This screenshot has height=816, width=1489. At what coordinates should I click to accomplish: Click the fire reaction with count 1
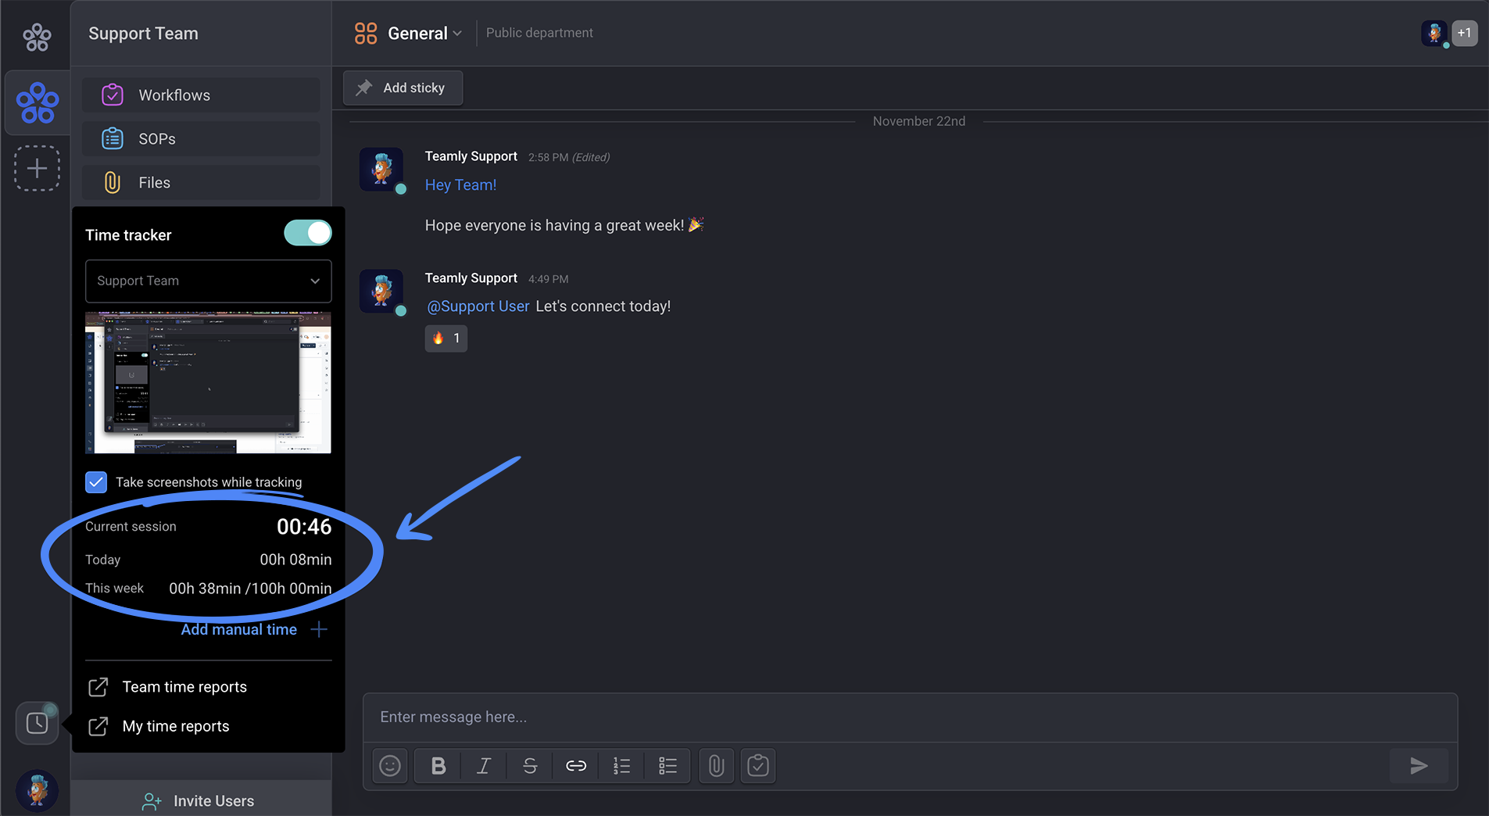[446, 338]
